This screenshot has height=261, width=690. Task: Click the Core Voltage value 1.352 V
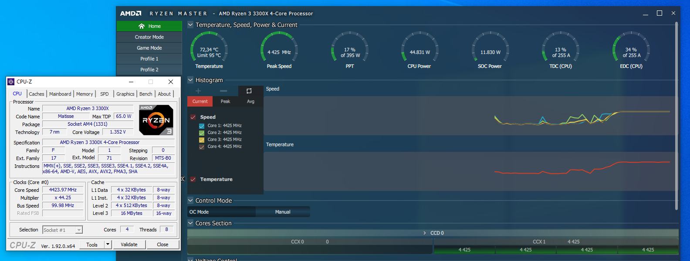118,132
